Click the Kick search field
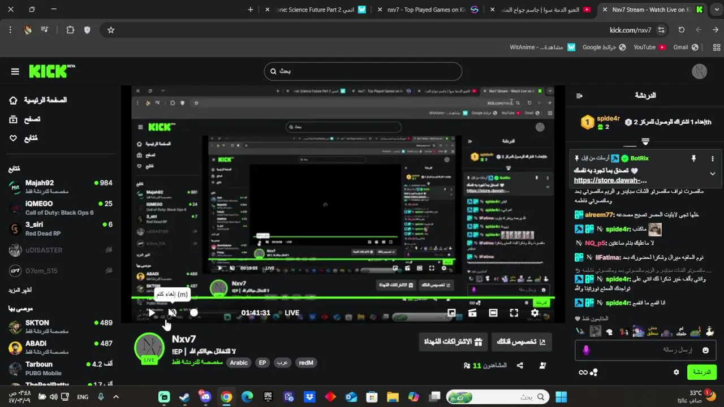The height and width of the screenshot is (407, 724). point(363,71)
